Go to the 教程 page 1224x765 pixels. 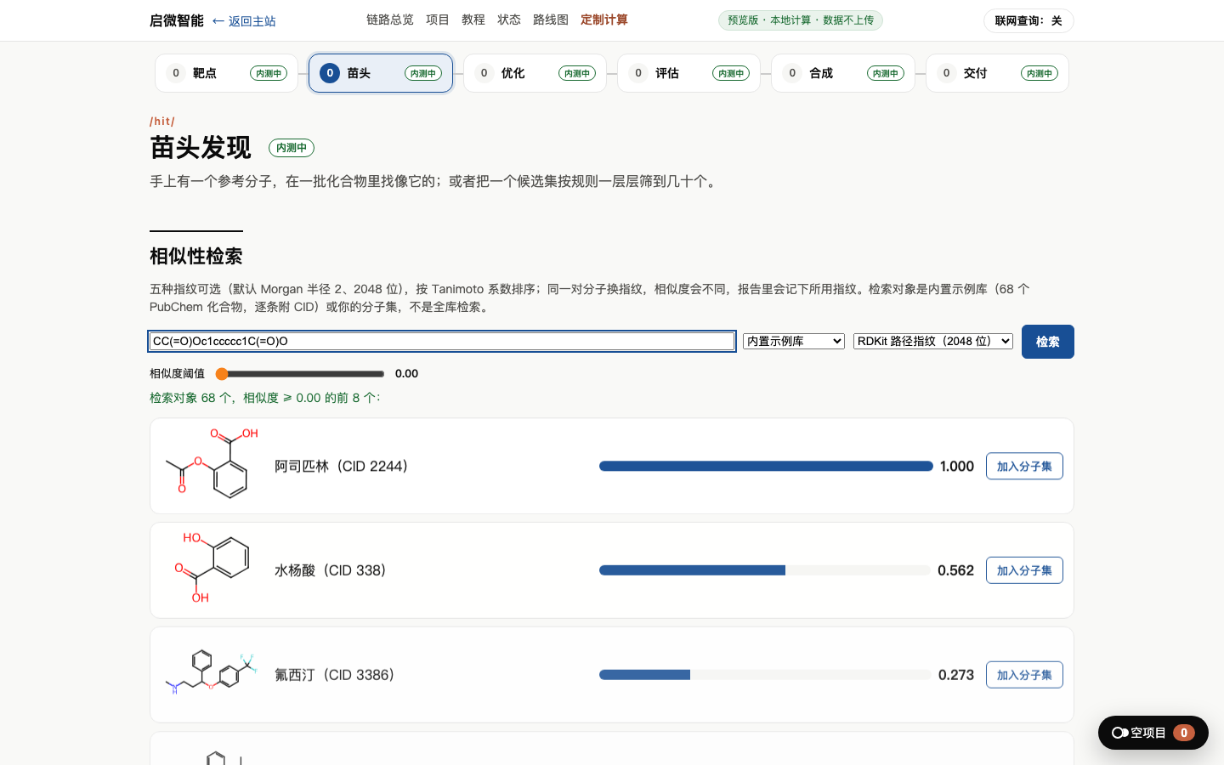473,20
